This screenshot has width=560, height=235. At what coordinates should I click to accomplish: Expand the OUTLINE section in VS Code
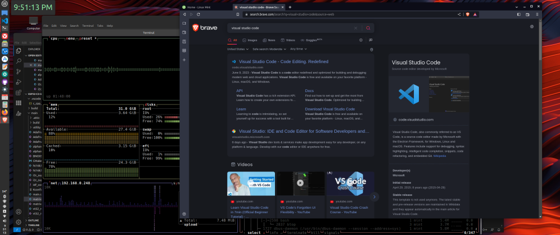pyautogui.click(x=33, y=220)
